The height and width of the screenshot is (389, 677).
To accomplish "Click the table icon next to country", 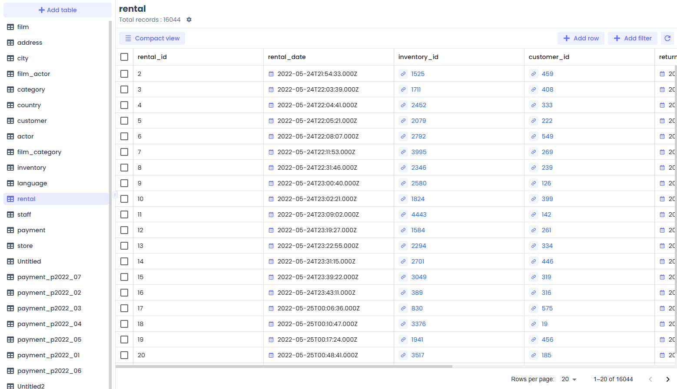I will 10,105.
